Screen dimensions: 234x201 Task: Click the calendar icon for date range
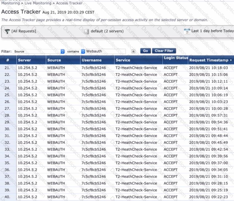pos(187,31)
